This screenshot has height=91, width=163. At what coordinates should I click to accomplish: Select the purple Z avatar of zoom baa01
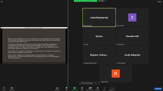[132, 17]
